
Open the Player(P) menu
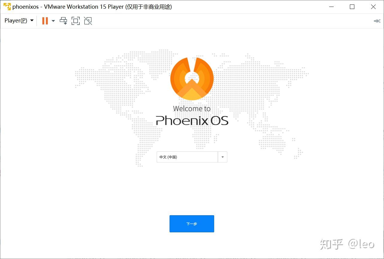19,21
